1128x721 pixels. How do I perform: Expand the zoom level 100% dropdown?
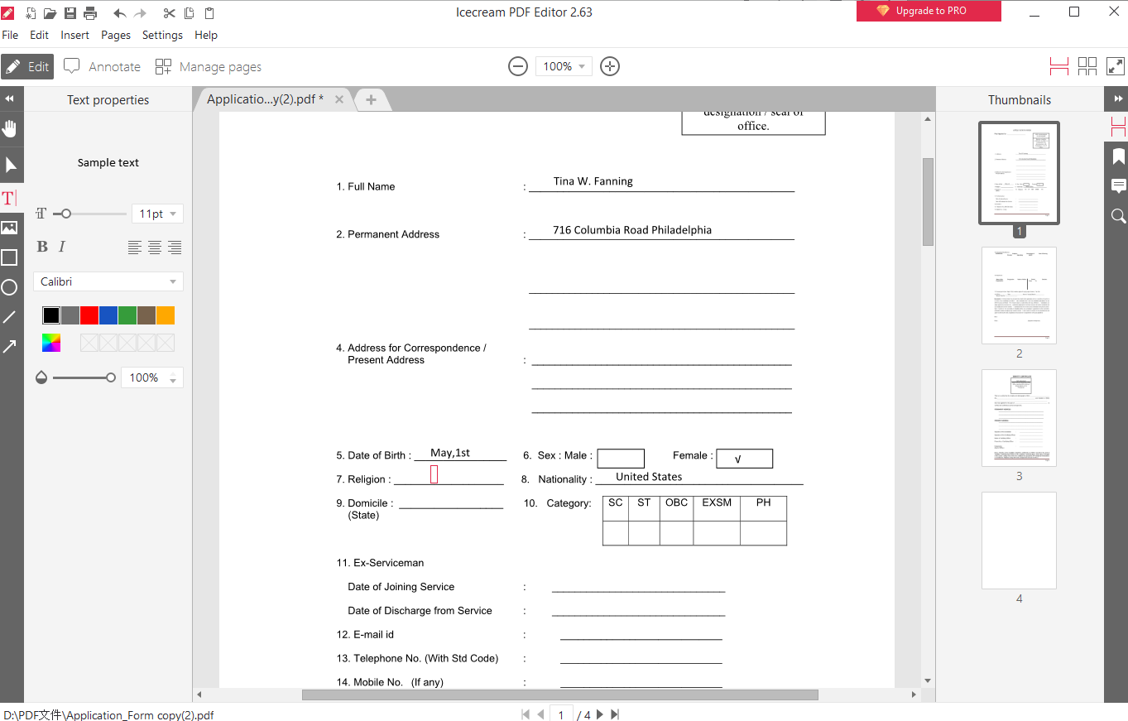(564, 66)
